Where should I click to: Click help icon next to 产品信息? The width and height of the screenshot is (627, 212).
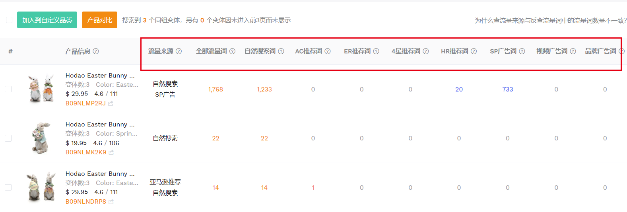click(x=96, y=51)
